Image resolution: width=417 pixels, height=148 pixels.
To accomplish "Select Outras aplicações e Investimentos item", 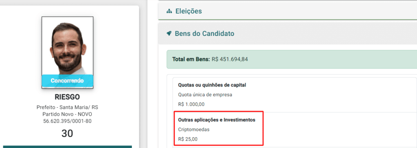I will (x=294, y=129).
